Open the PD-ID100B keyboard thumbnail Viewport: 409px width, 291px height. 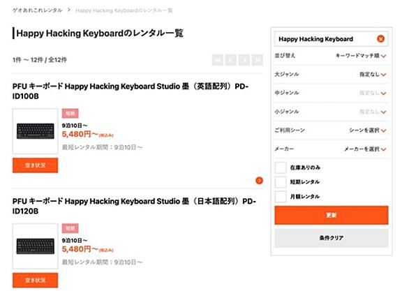35,131
